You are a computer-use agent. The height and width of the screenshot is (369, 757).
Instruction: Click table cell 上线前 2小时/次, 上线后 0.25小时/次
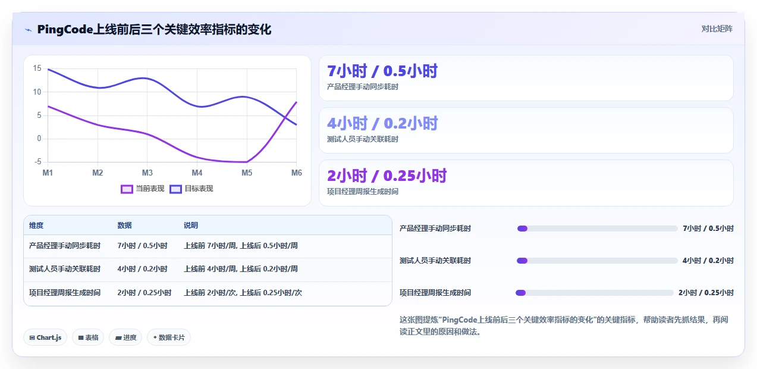(243, 293)
